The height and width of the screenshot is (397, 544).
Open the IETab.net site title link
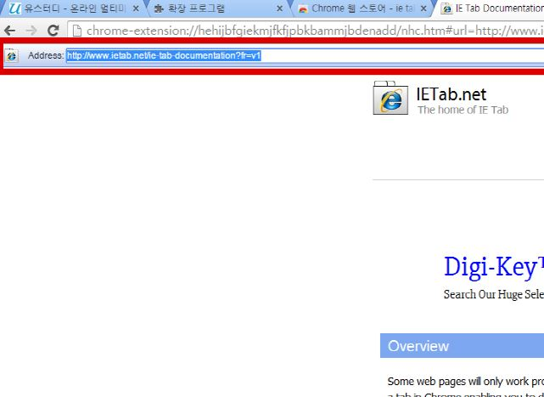tap(451, 94)
